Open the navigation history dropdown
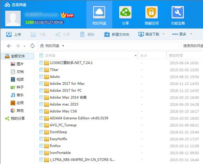This screenshot has width=203, height=164. [25, 46]
